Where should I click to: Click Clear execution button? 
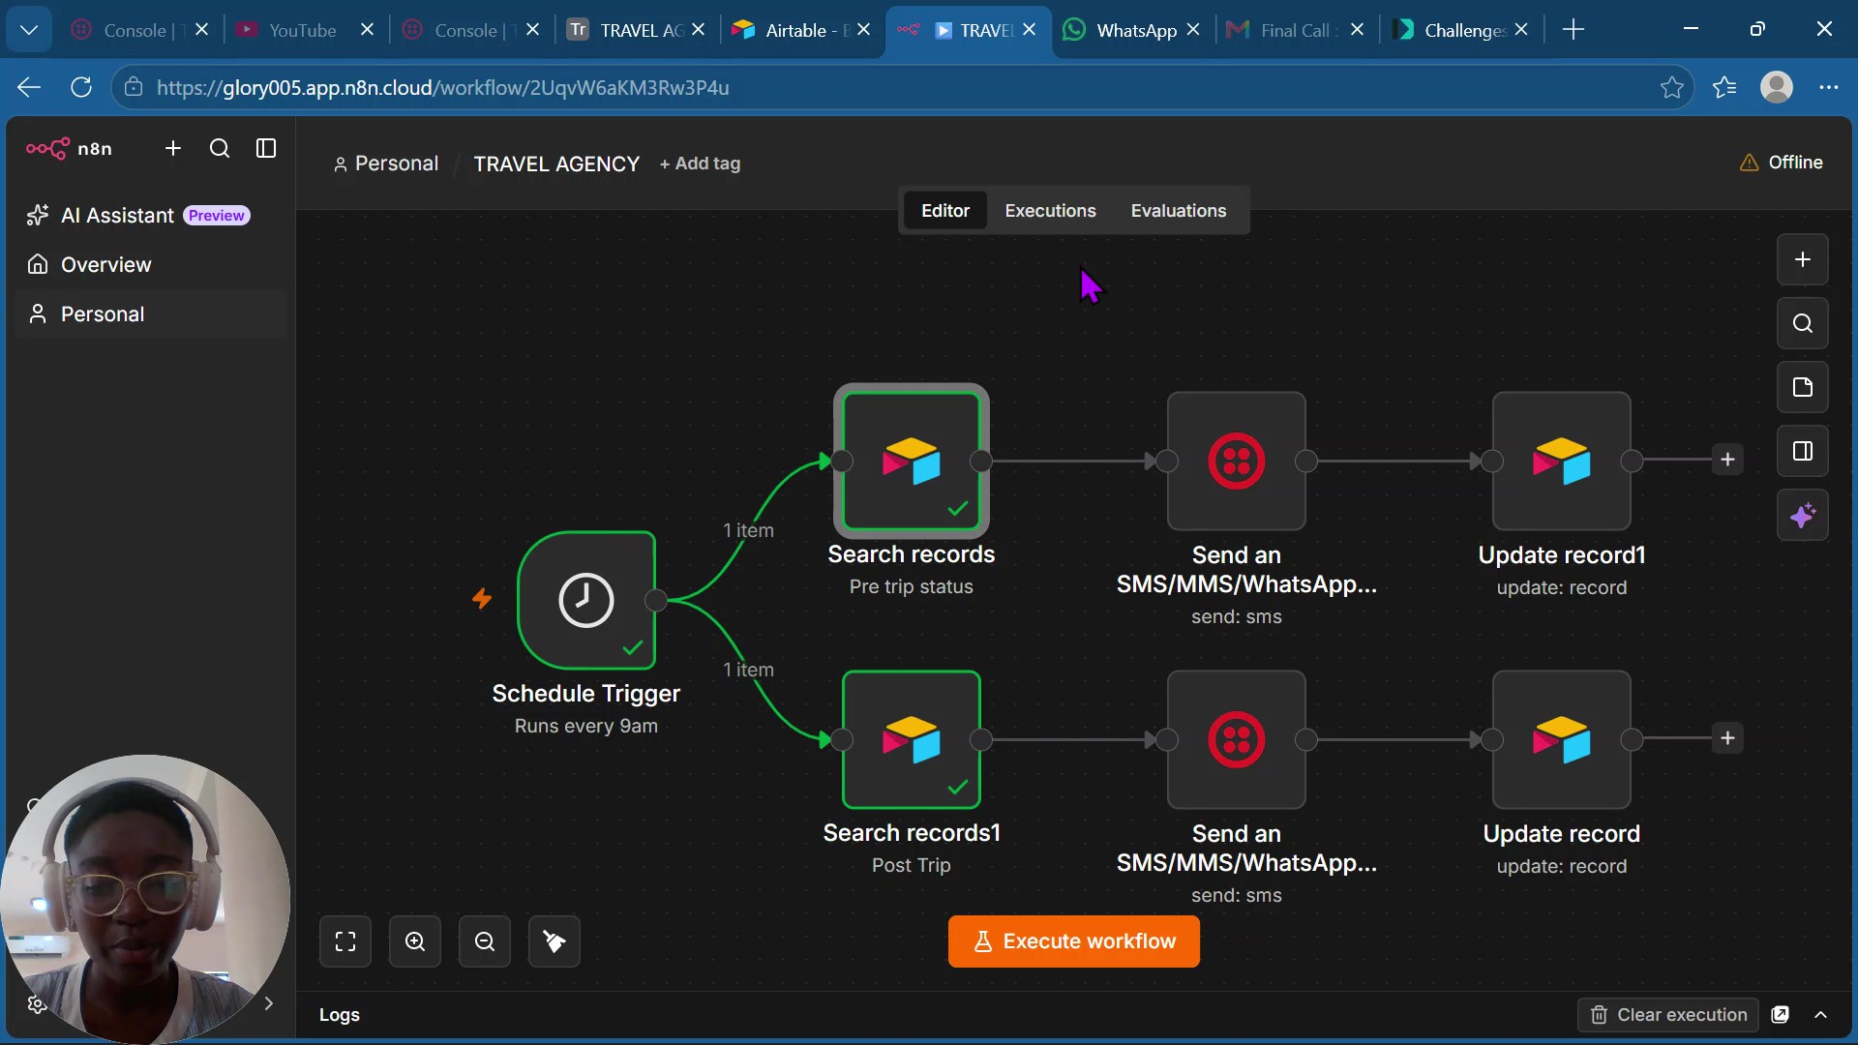(1668, 1015)
